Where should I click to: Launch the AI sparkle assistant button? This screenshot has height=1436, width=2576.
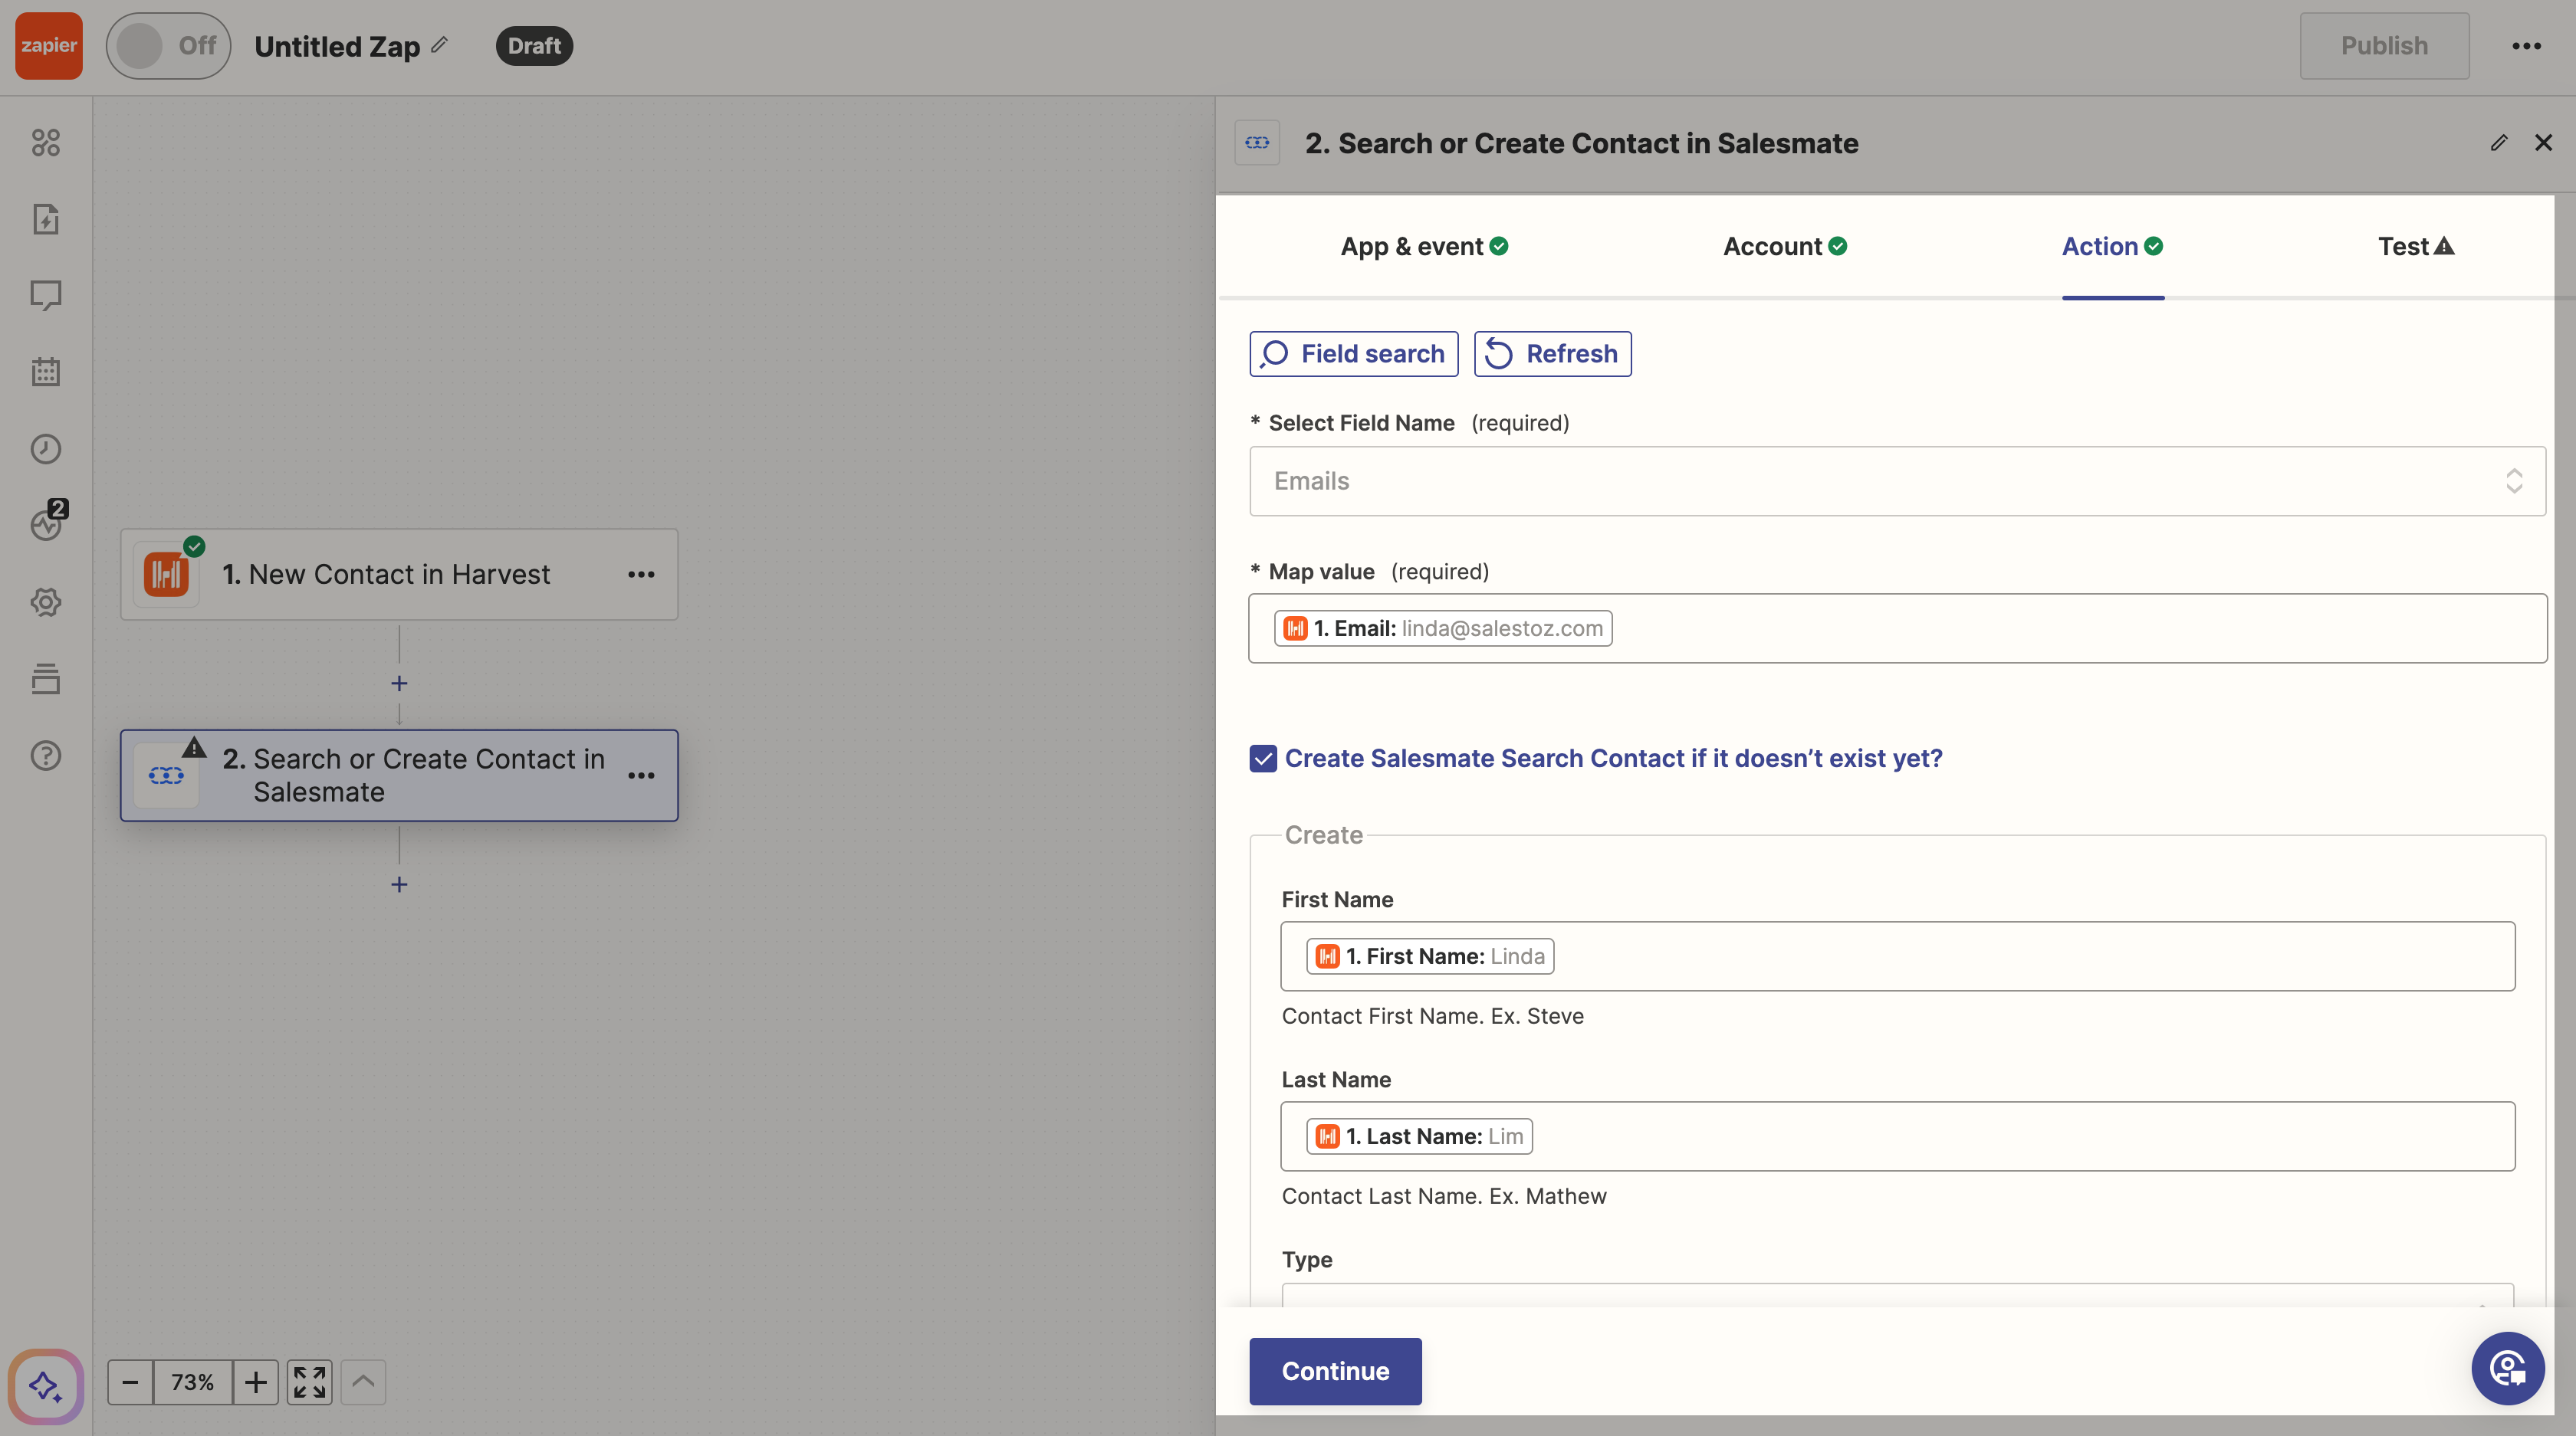46,1386
